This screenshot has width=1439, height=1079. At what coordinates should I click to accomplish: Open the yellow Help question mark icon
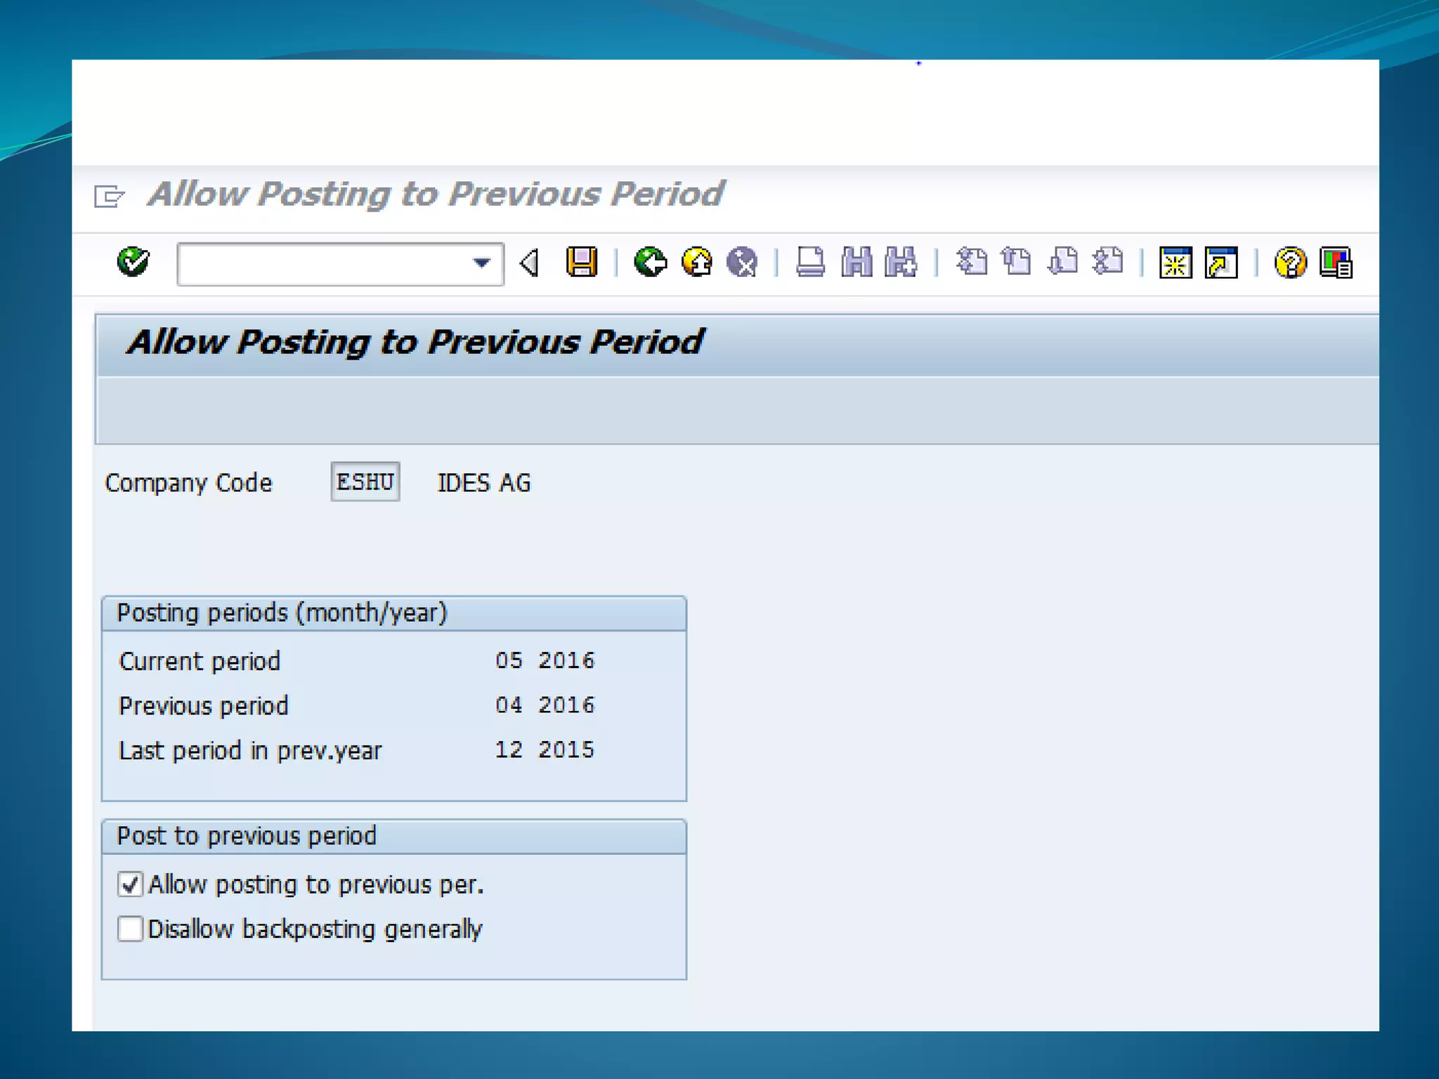point(1290,263)
